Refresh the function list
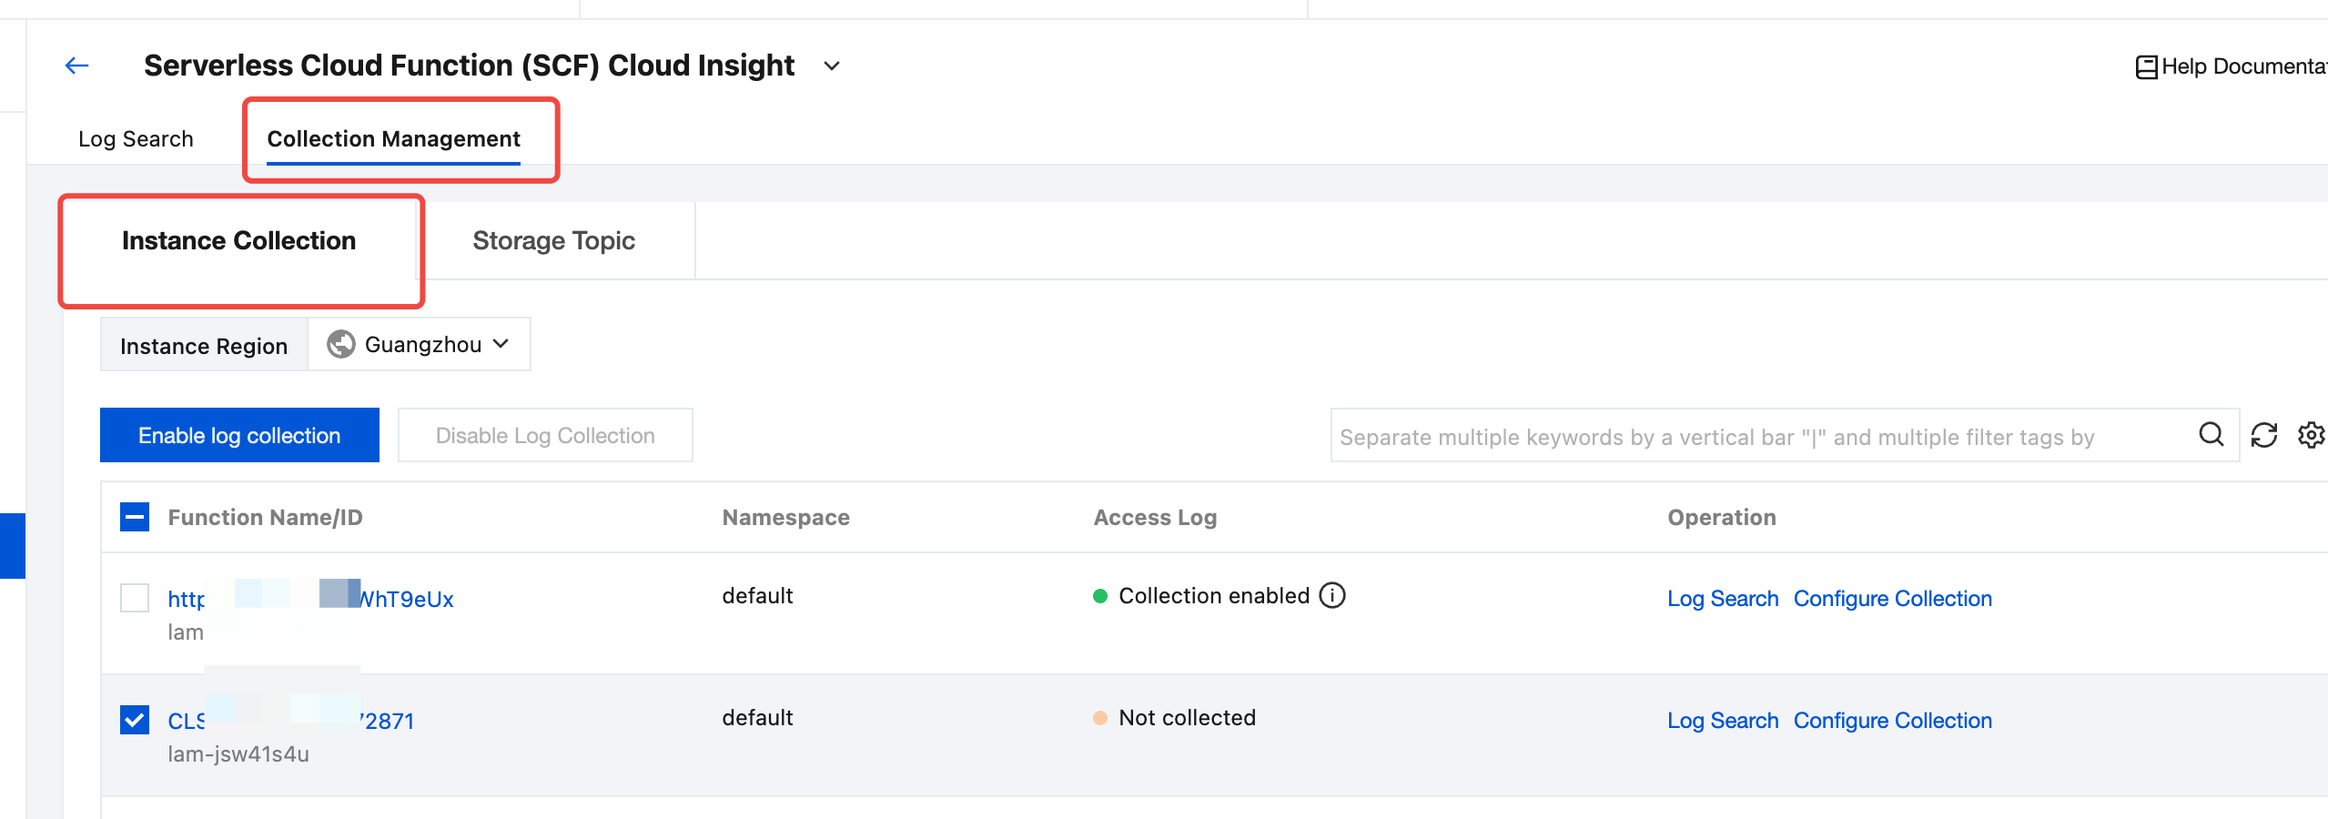This screenshot has height=819, width=2328. pyautogui.click(x=2263, y=435)
